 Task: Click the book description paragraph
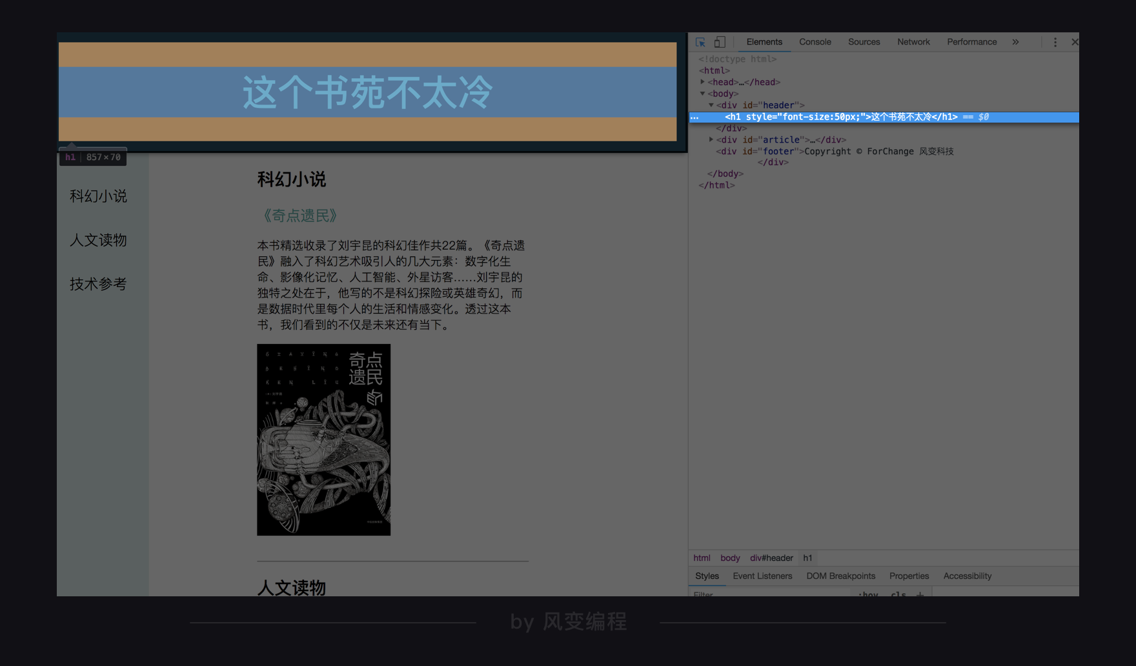click(x=392, y=285)
